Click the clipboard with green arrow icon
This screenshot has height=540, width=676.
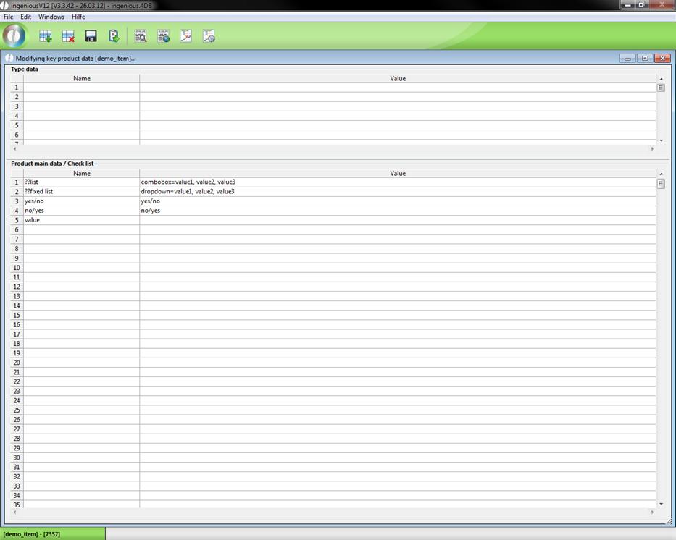(114, 36)
